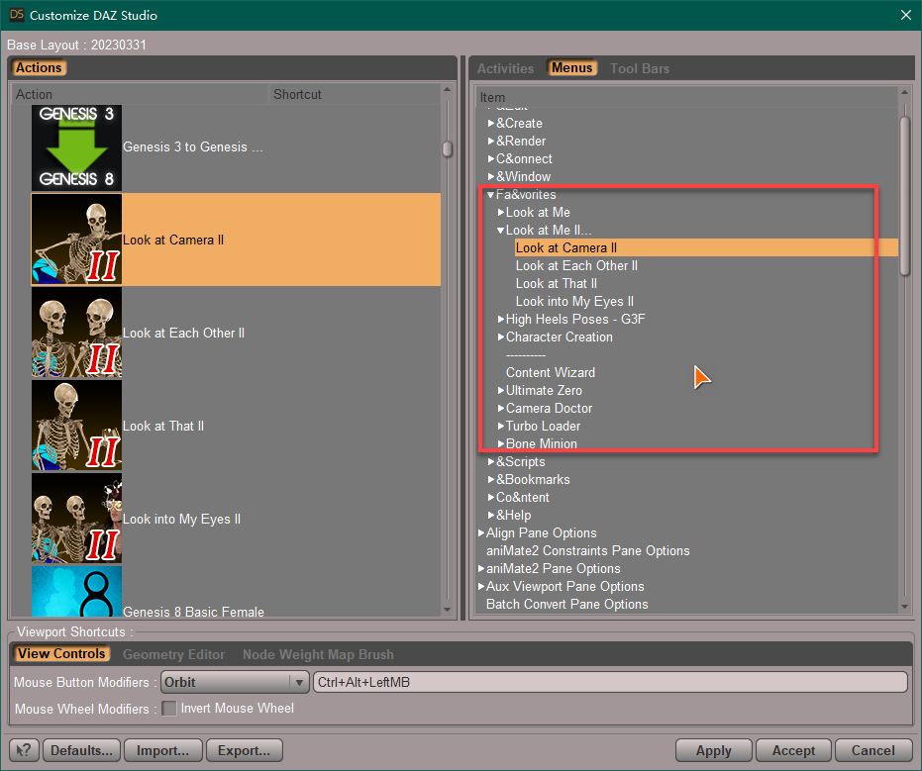Click the Action column header
The height and width of the screenshot is (771, 922).
coord(140,94)
